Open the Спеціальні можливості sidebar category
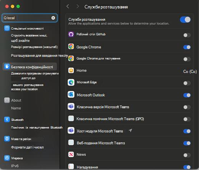 27,28
